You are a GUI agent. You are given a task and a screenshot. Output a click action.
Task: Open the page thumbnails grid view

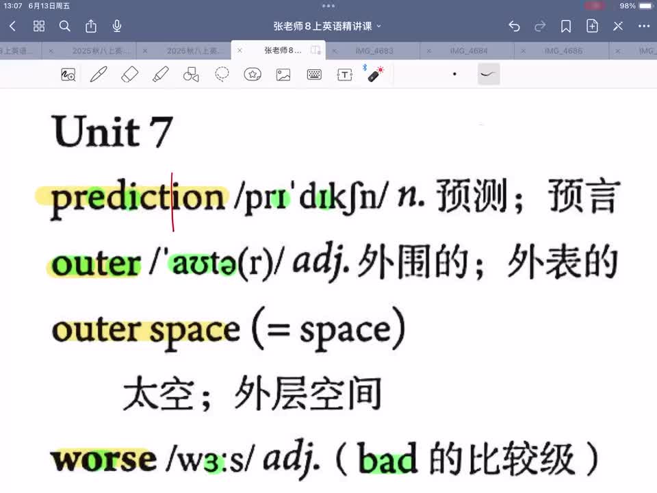pos(39,27)
